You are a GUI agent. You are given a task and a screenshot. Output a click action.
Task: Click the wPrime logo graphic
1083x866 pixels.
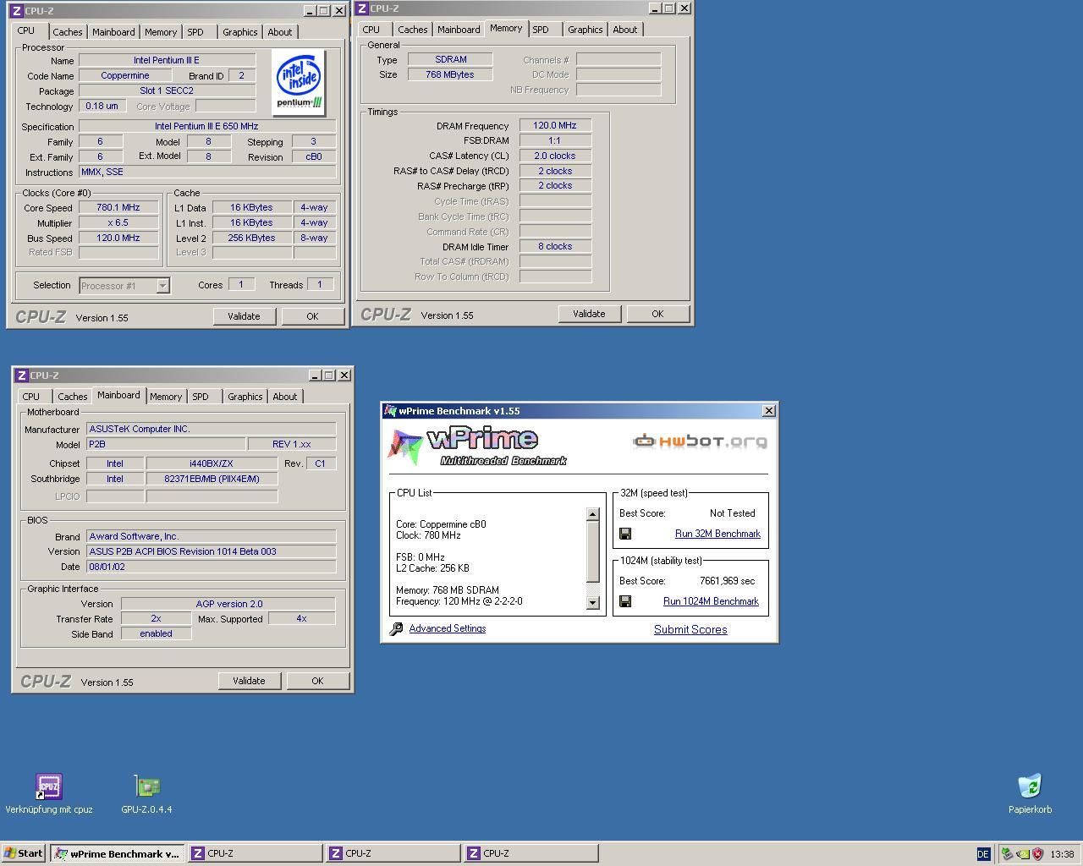[477, 447]
